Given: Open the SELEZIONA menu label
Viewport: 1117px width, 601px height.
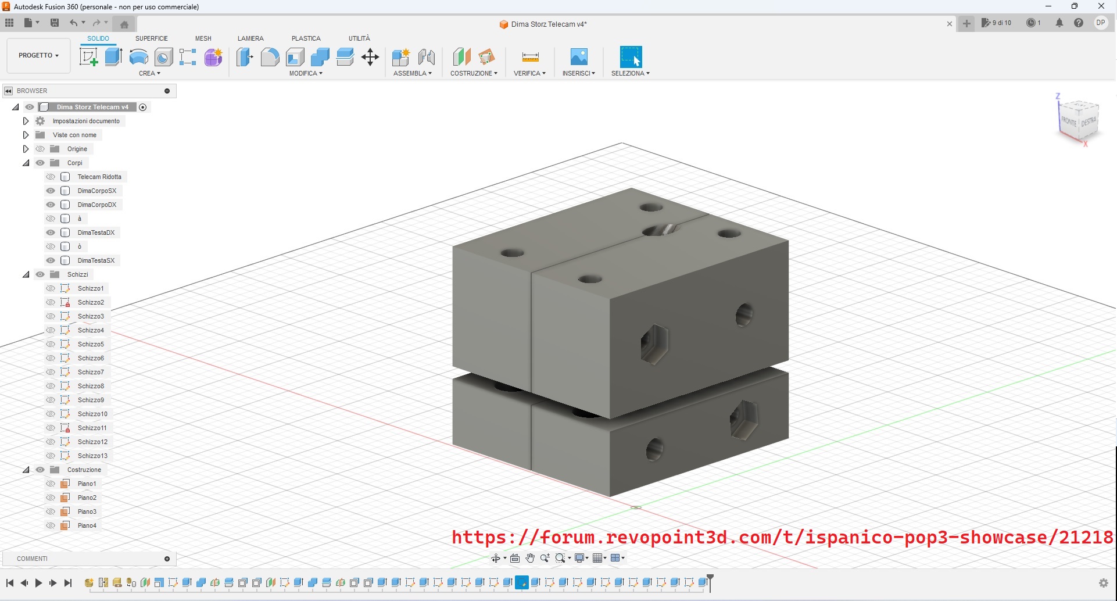Looking at the screenshot, I should 631,73.
